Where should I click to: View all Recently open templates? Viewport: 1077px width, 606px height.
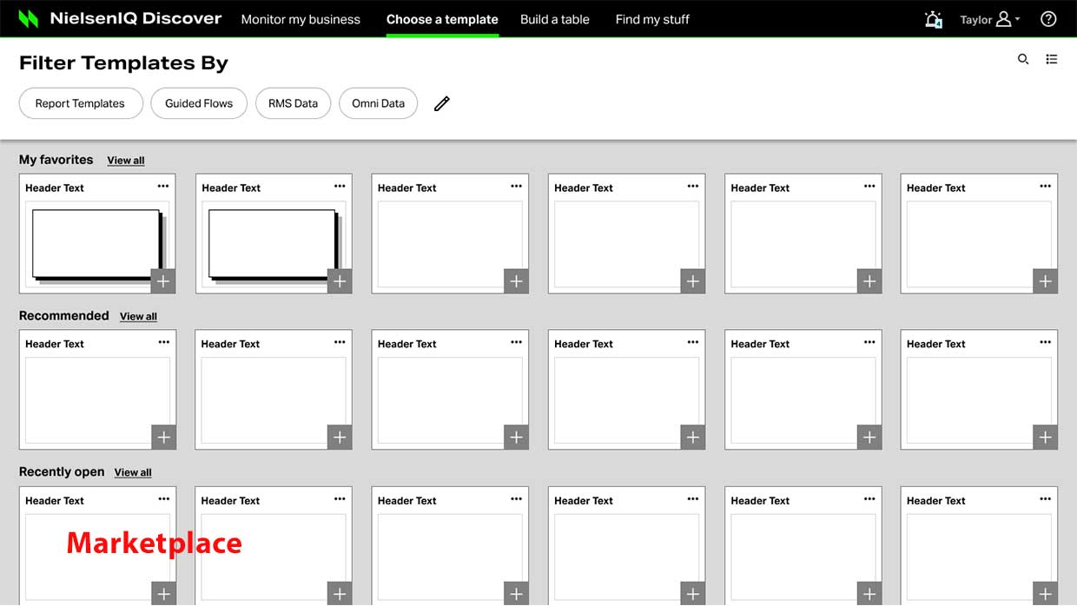point(133,473)
